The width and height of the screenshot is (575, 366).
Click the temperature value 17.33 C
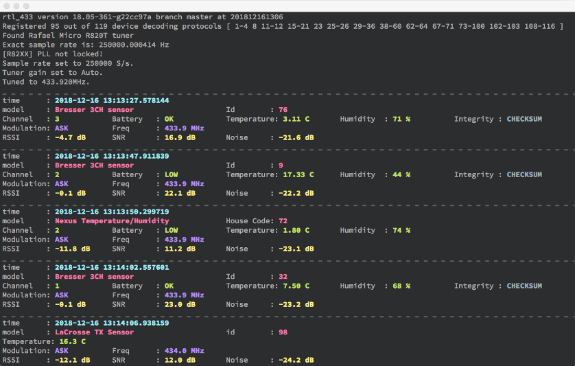pyautogui.click(x=298, y=174)
